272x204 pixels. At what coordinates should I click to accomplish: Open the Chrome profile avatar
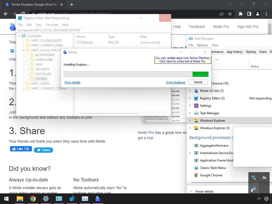click(x=258, y=14)
